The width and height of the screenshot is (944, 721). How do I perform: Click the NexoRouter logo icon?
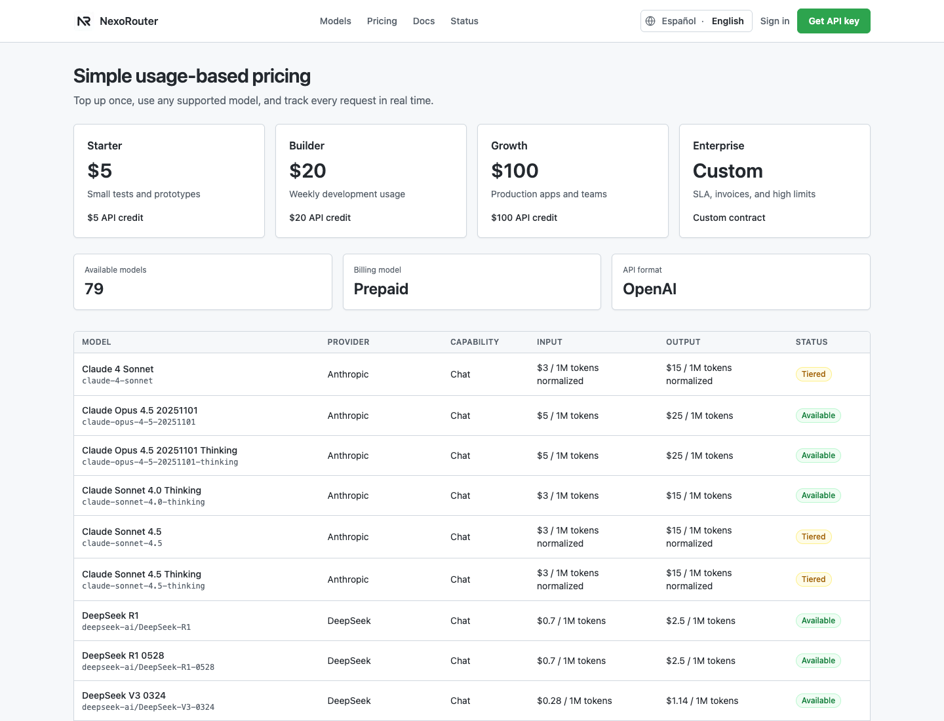tap(84, 21)
